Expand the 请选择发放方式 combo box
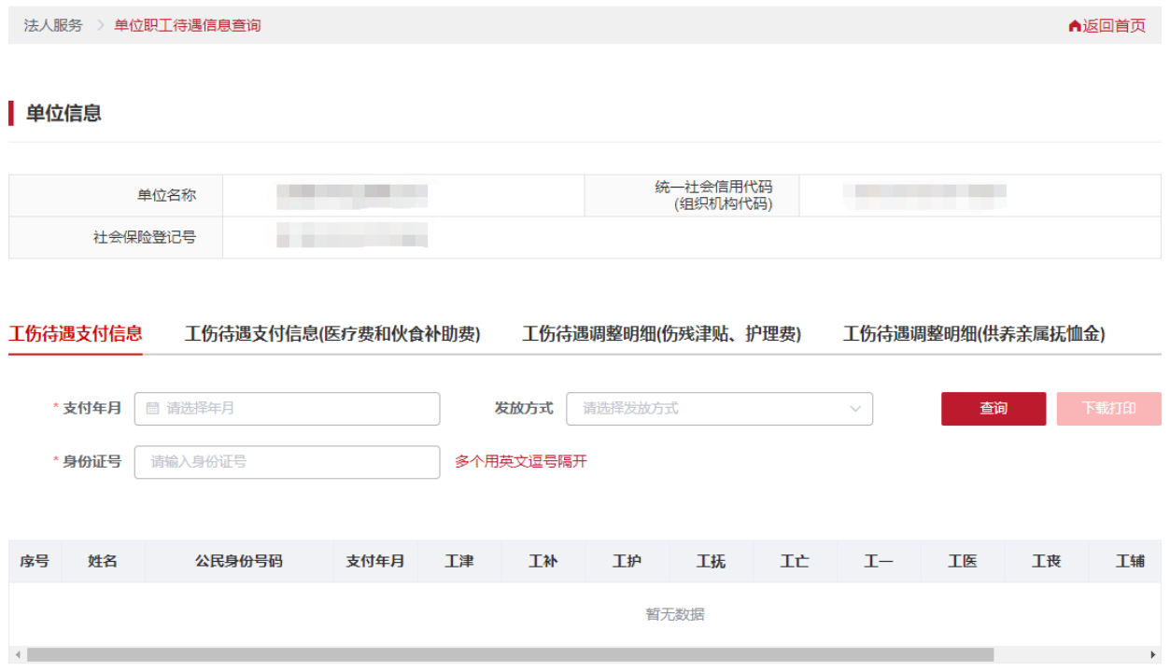This screenshot has width=1170, height=672. pyautogui.click(x=719, y=409)
